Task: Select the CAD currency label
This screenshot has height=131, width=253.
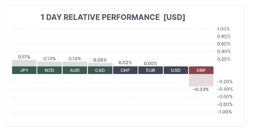Action: tap(100, 70)
